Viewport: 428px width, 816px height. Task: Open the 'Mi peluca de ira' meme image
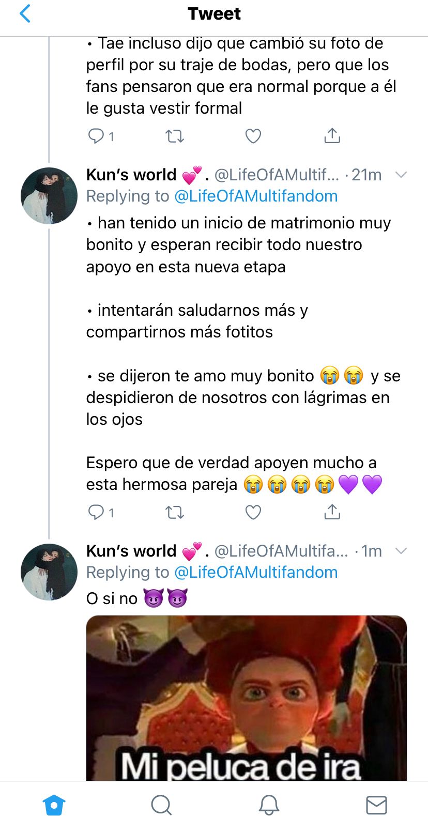[247, 698]
